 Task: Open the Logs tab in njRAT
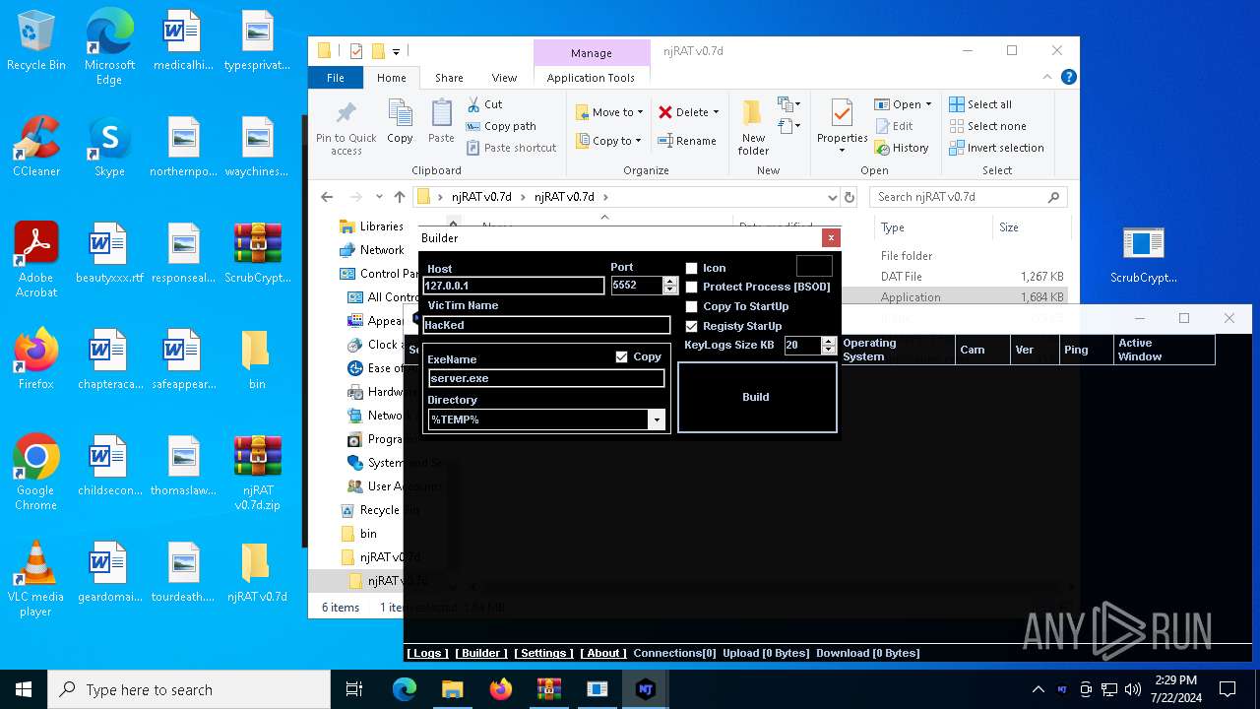click(x=427, y=653)
